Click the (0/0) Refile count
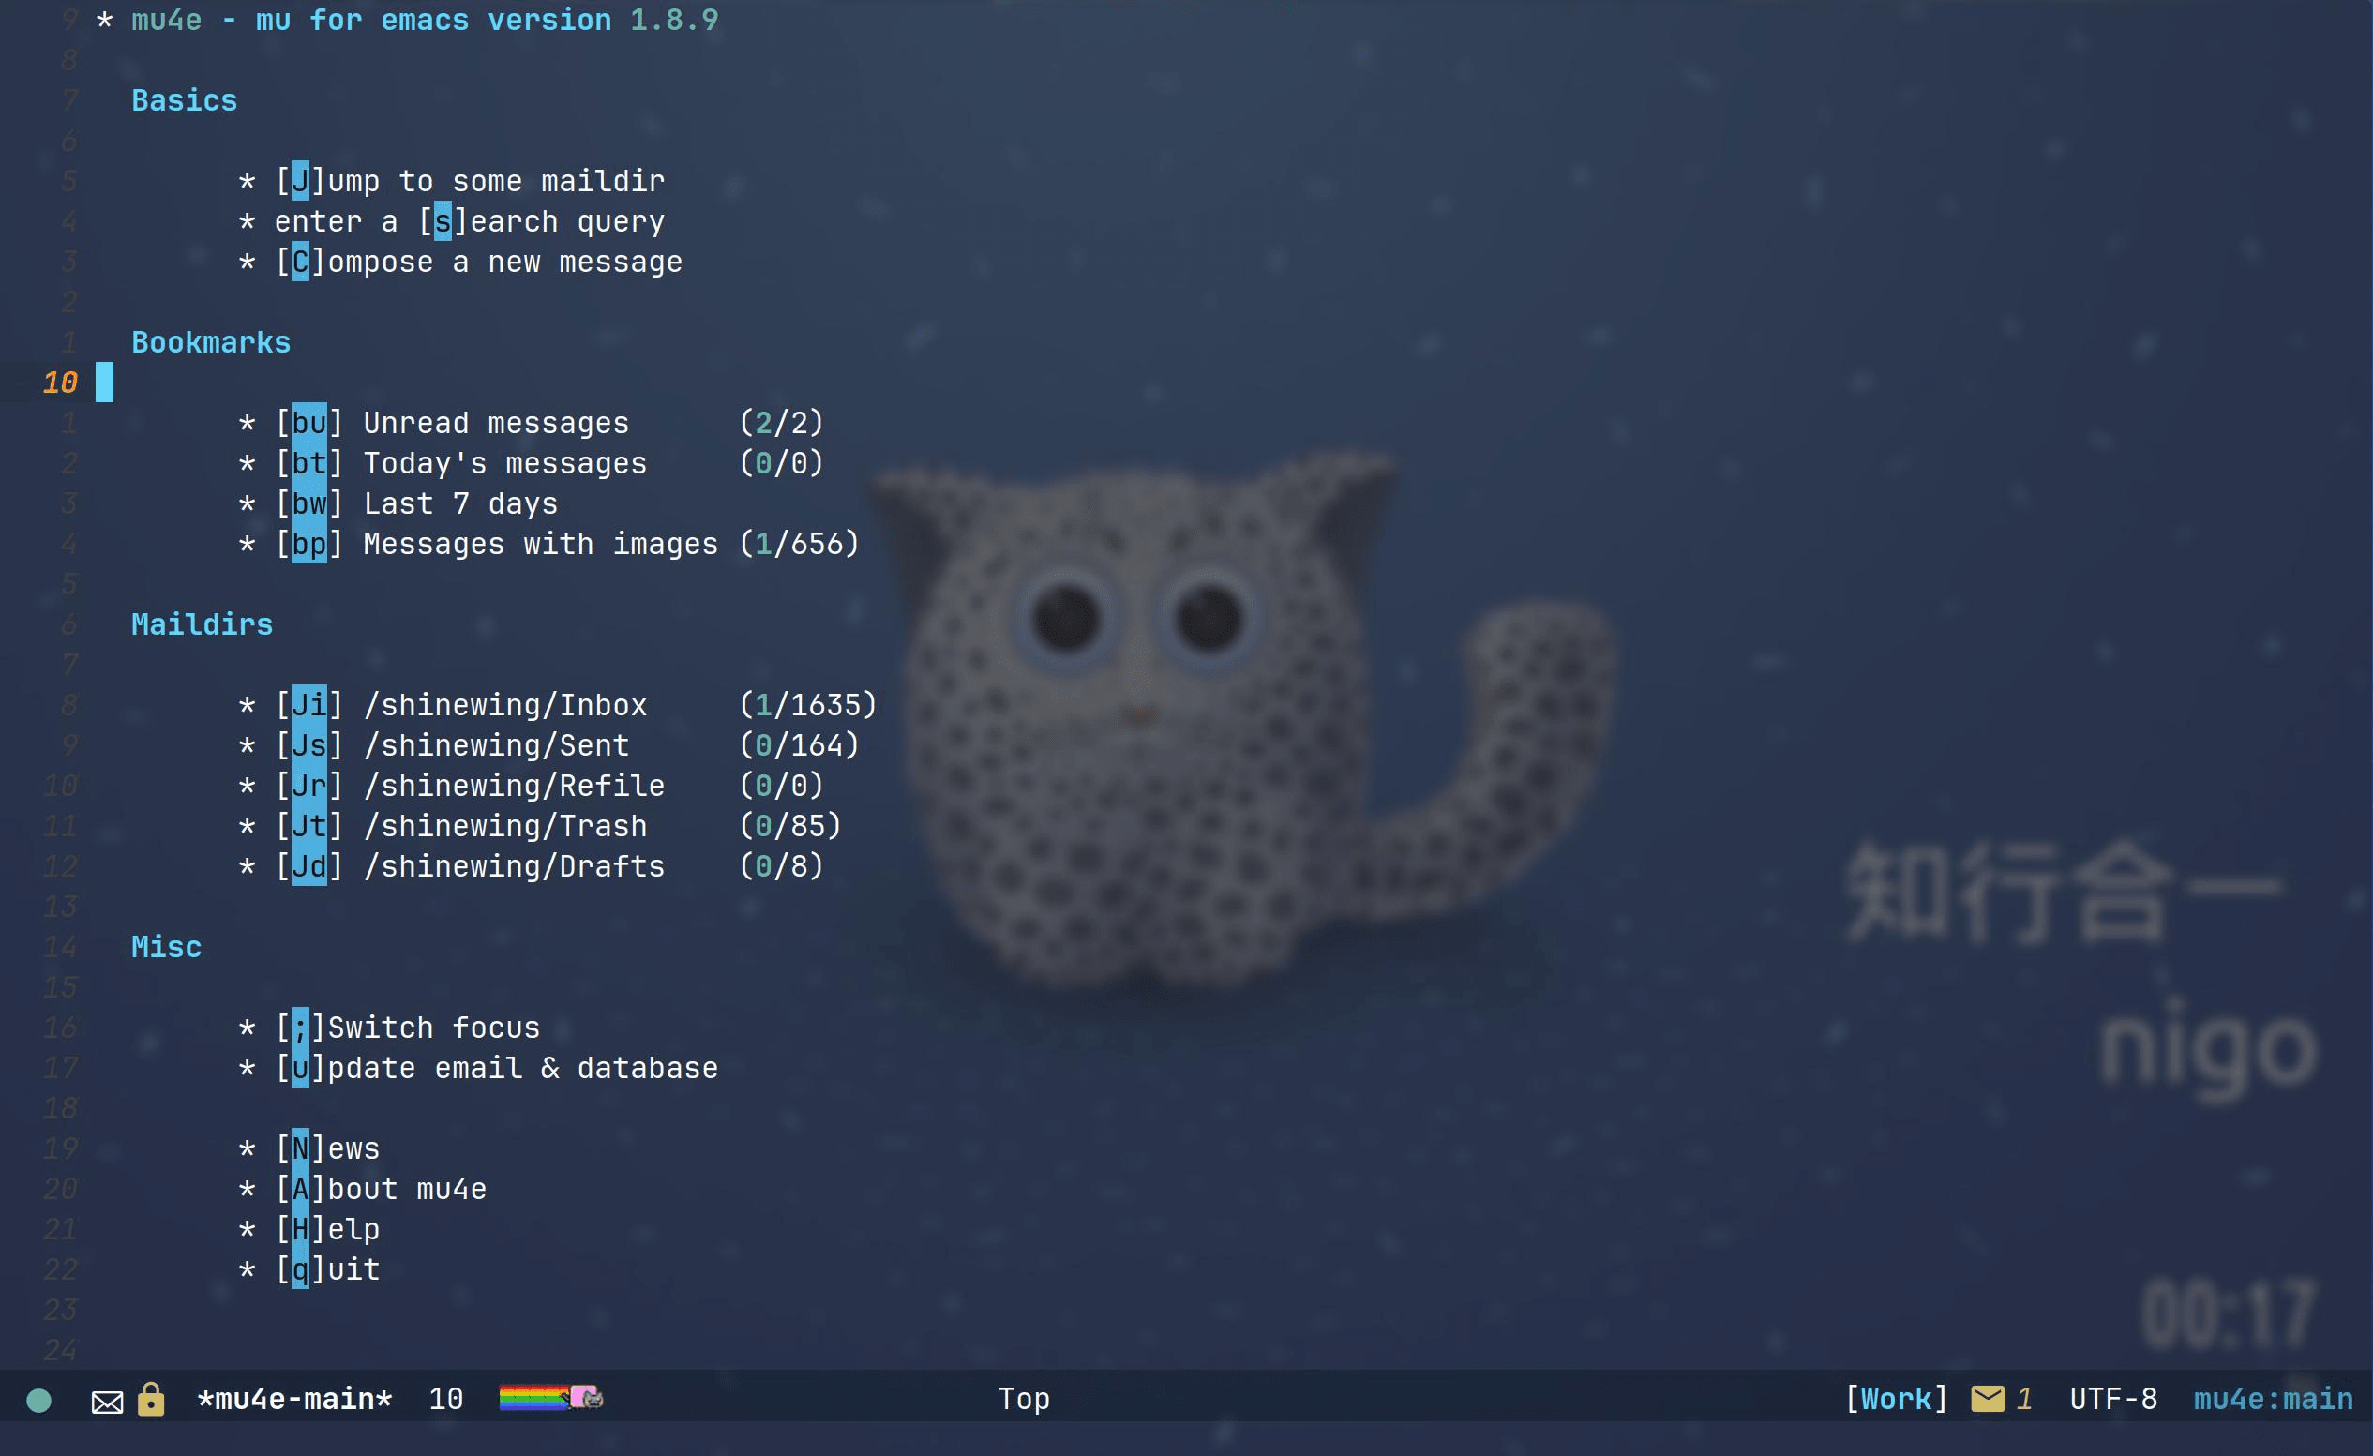This screenshot has width=2373, height=1456. (x=781, y=786)
